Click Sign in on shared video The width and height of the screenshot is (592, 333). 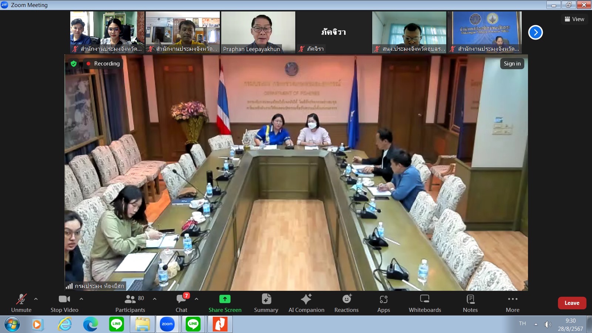pyautogui.click(x=512, y=64)
